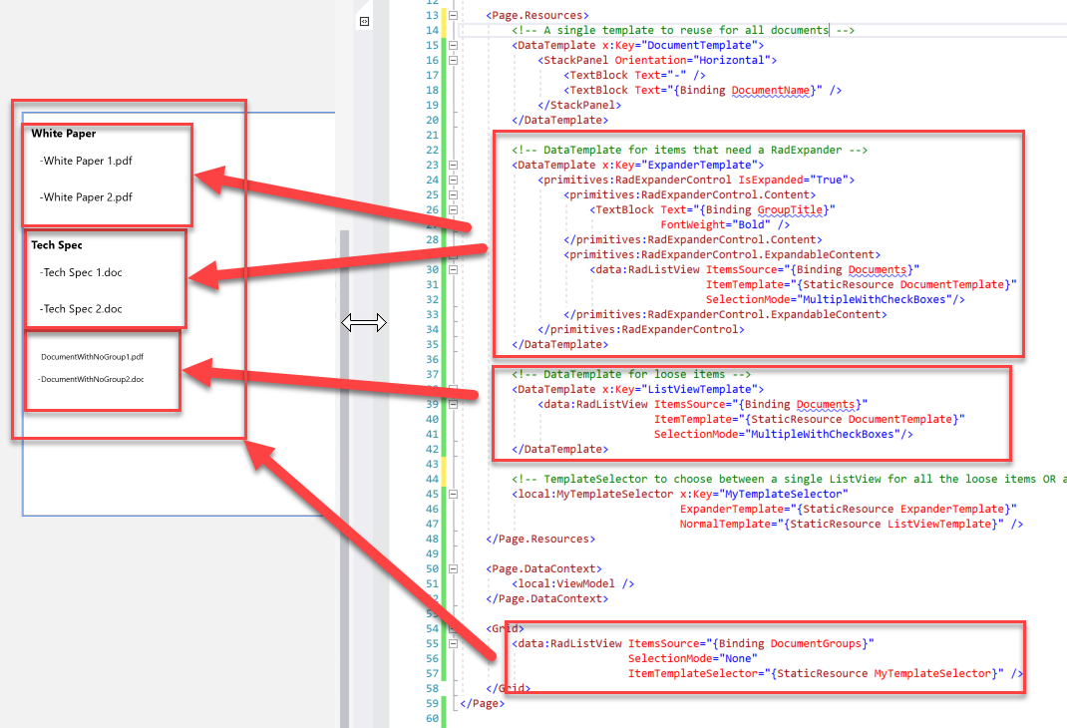Screen dimensions: 1067x728
Task: Click the small XAML pane icon above the splitter
Action: point(364,22)
